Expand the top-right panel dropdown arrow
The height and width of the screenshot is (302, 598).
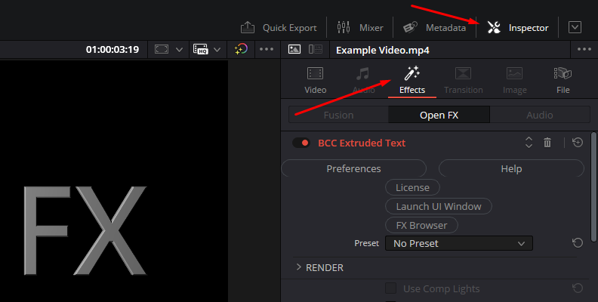(x=575, y=27)
